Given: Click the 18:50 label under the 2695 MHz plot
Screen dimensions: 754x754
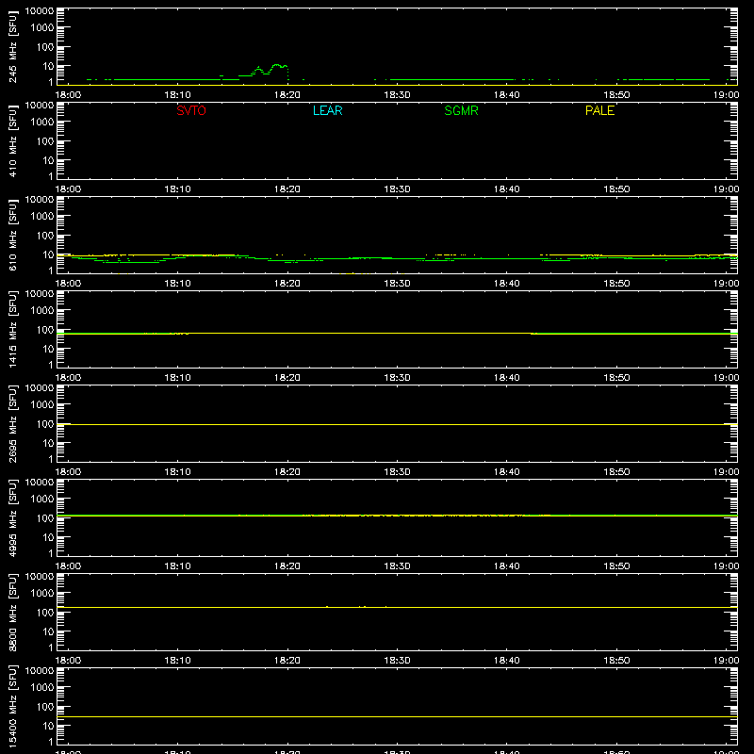Looking at the screenshot, I should click(616, 472).
